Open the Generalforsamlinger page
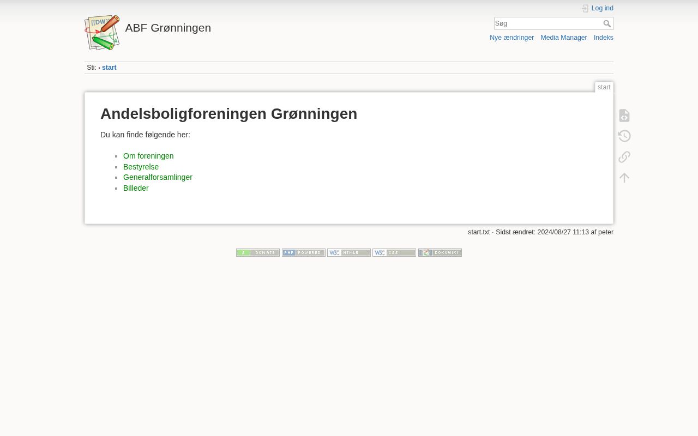 pyautogui.click(x=158, y=177)
